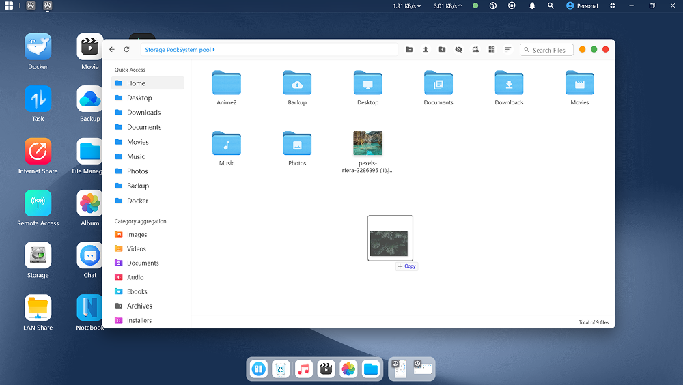Click the upload folder icon
Image resolution: width=683 pixels, height=385 pixels.
[x=442, y=50]
